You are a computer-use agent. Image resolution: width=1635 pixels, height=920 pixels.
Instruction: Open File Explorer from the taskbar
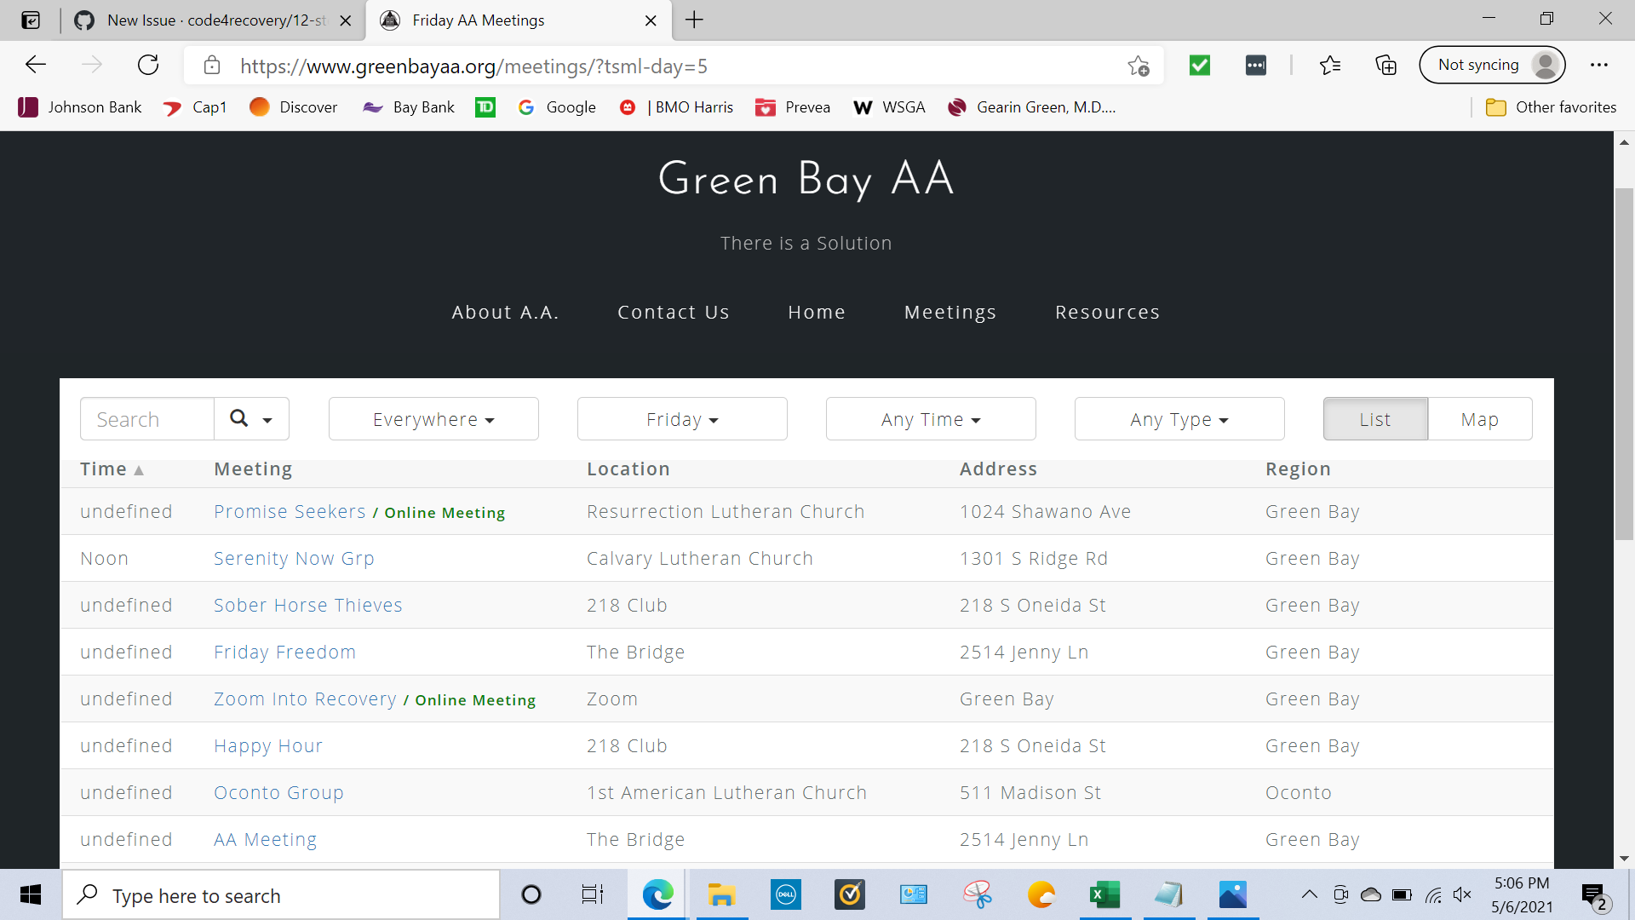pyautogui.click(x=721, y=894)
